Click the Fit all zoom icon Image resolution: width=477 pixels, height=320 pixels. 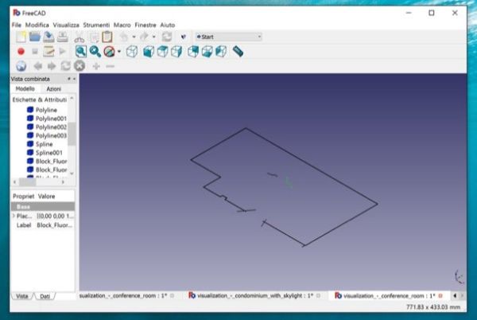[80, 52]
